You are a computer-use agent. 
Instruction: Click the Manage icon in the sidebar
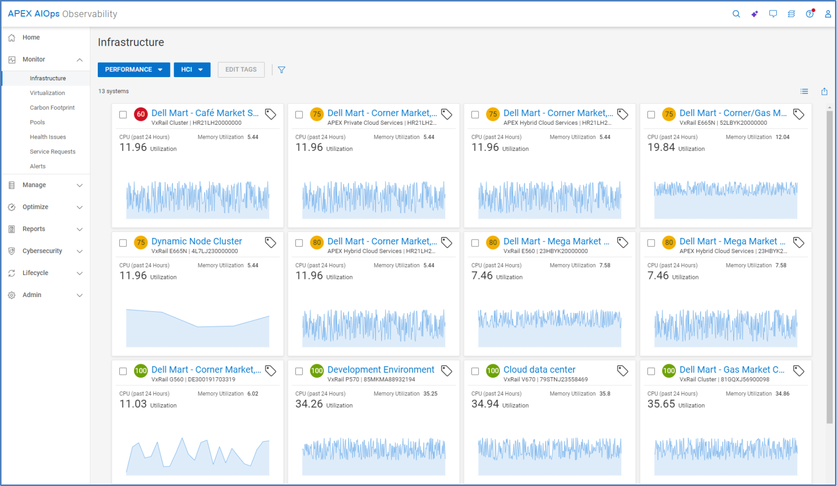pos(12,185)
